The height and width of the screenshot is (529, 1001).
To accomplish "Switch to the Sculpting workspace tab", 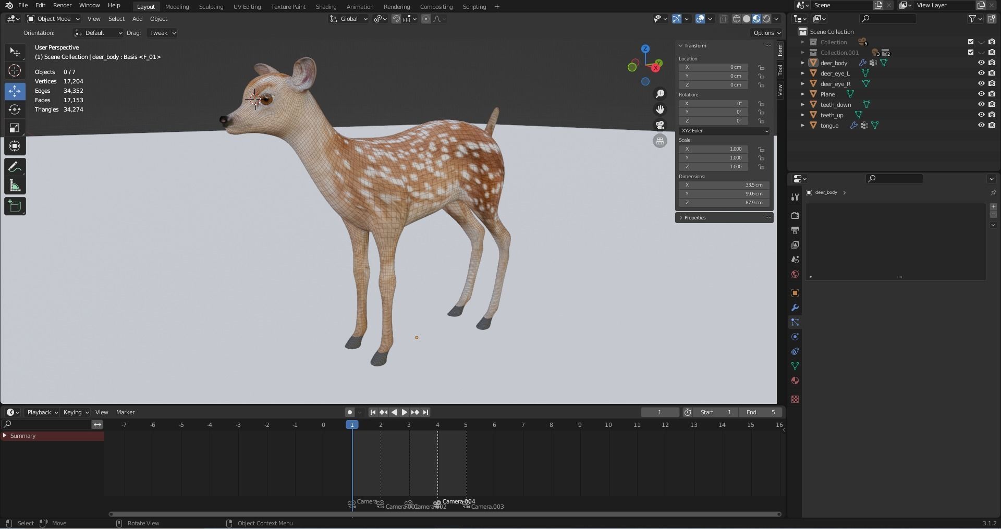I will tap(211, 7).
